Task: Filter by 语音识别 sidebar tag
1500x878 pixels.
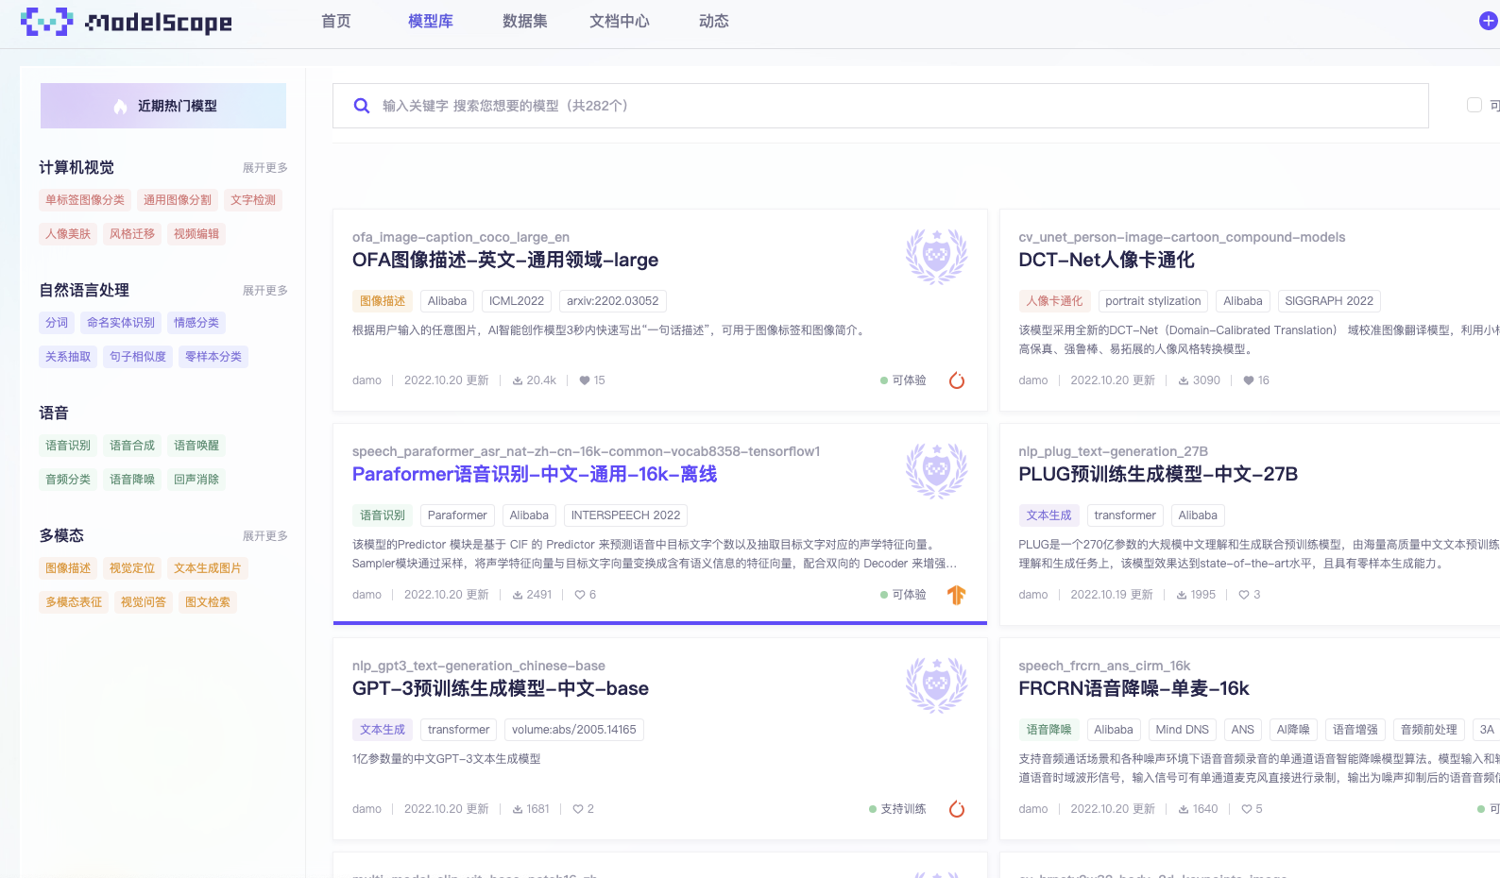Action: point(68,446)
